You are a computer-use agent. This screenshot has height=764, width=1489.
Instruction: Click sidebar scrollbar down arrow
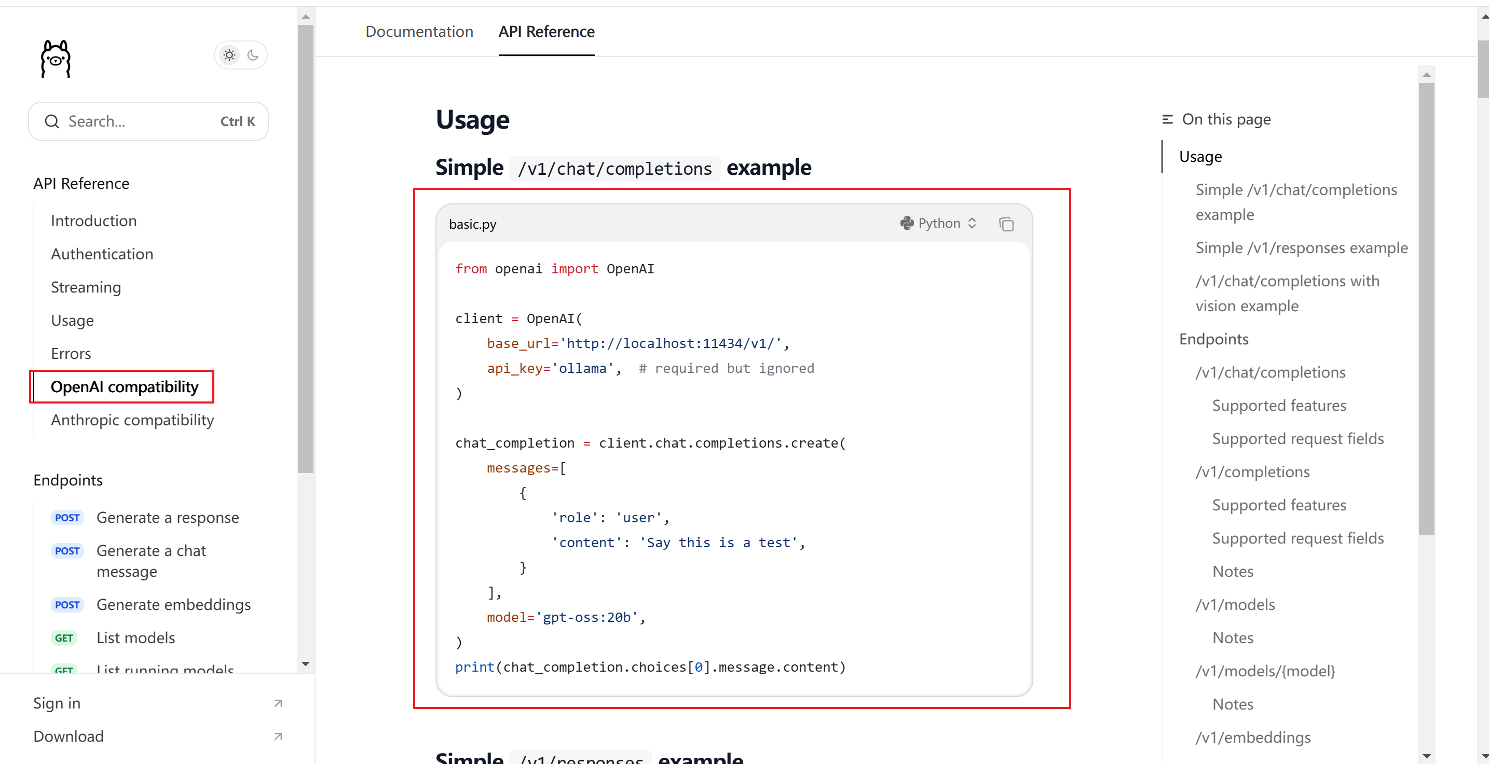(x=306, y=664)
